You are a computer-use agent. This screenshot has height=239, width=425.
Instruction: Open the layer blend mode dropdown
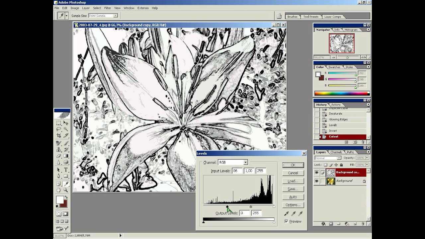click(x=339, y=158)
